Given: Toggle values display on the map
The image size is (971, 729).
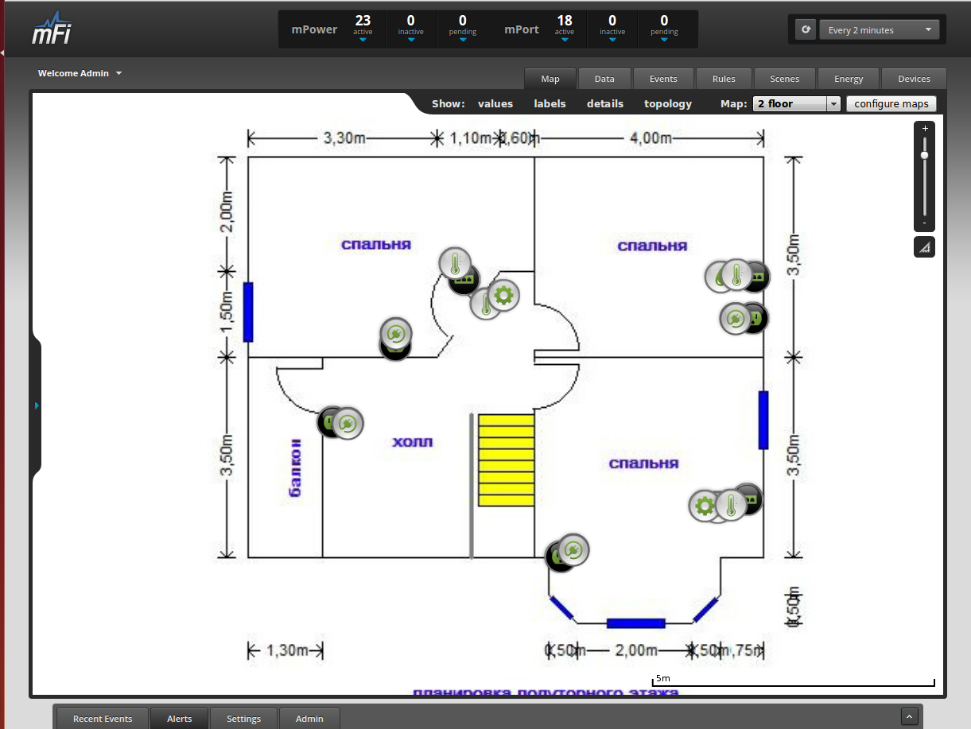Looking at the screenshot, I should click(x=495, y=103).
